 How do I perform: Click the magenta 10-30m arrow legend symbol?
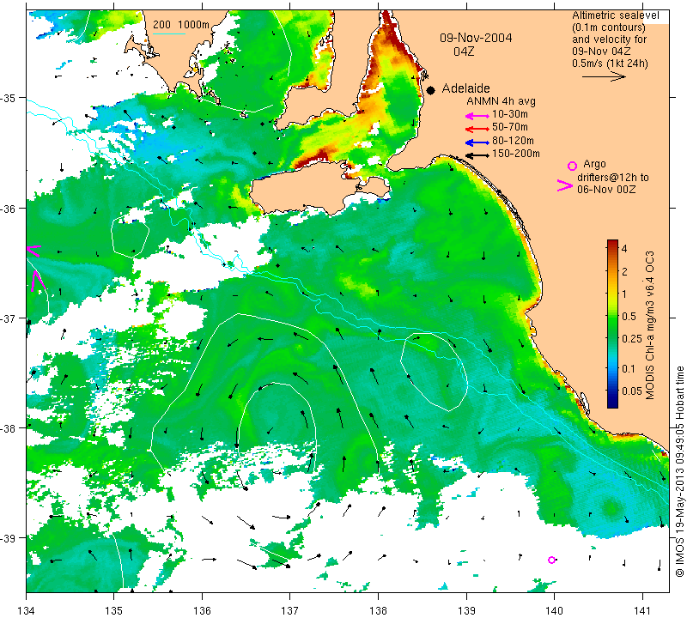[477, 116]
